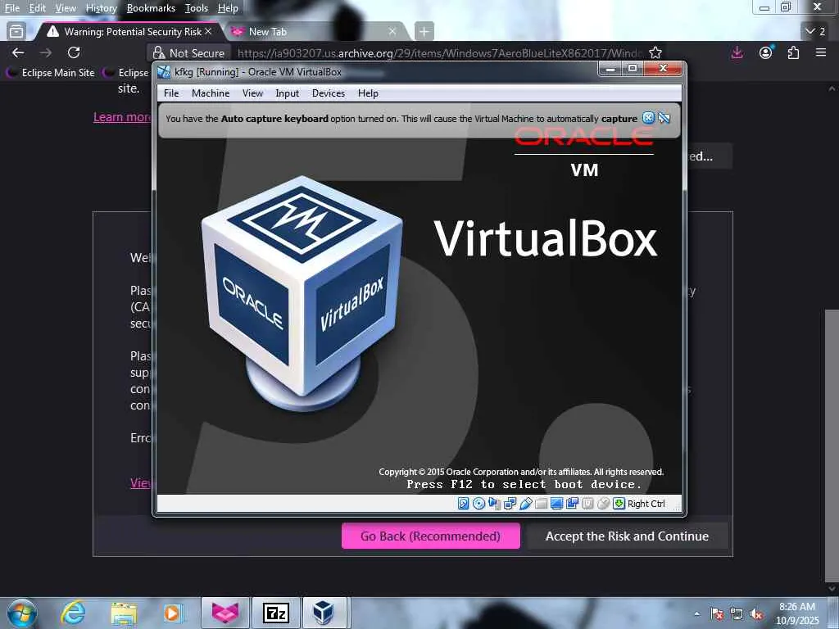Open browser Tools menu
This screenshot has height=629, width=839.
pos(197,8)
